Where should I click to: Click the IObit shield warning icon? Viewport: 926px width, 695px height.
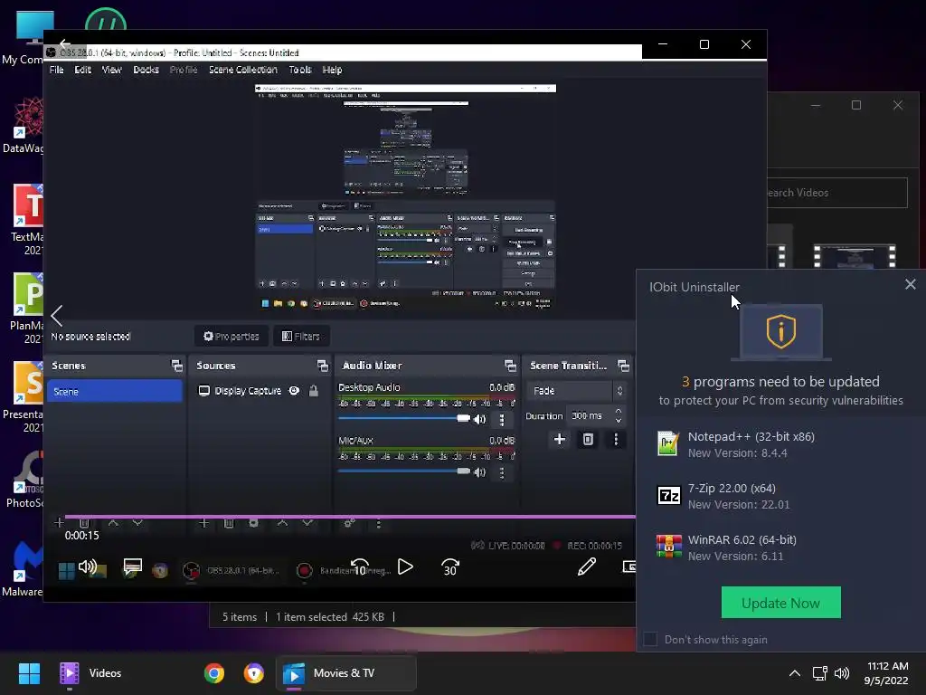(x=780, y=331)
